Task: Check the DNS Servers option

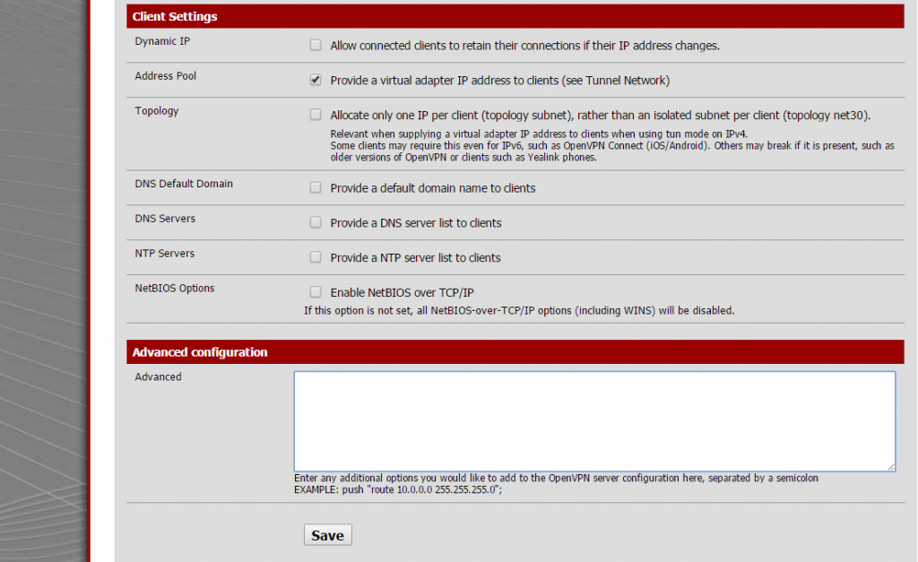Action: 316,222
